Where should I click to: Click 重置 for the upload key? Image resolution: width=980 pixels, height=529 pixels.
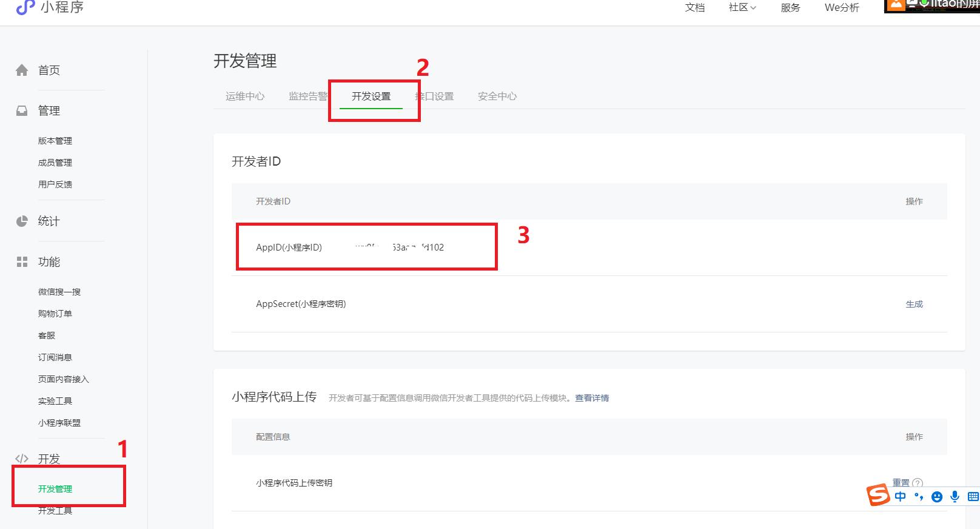click(x=901, y=483)
